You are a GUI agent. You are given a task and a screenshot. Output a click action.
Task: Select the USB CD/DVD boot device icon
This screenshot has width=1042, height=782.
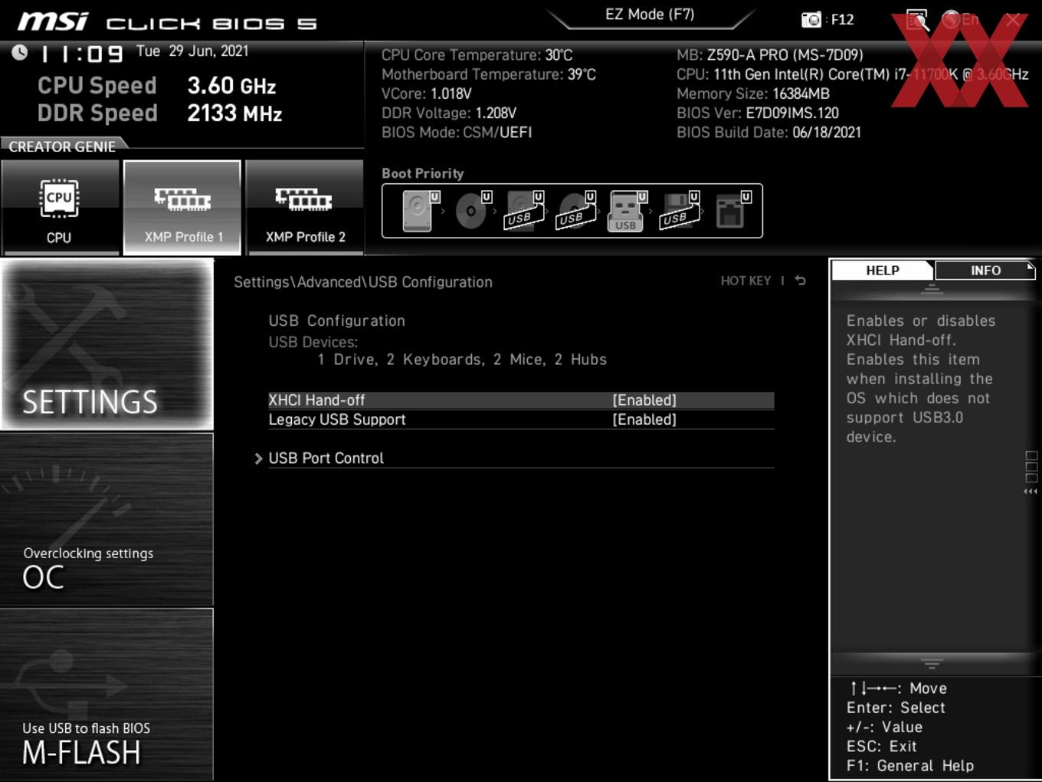pyautogui.click(x=576, y=211)
